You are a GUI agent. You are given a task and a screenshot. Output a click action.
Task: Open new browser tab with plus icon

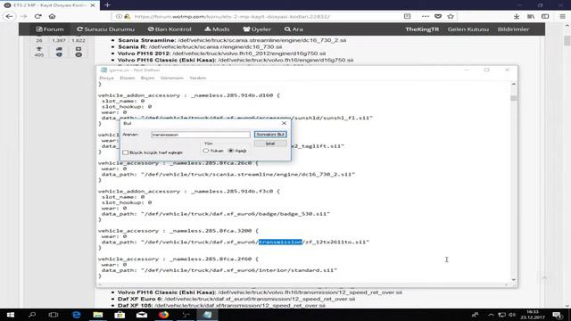click(107, 5)
